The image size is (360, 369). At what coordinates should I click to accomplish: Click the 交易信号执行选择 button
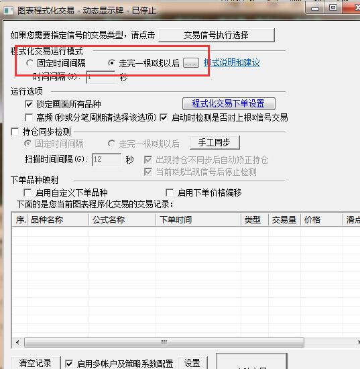pos(217,36)
